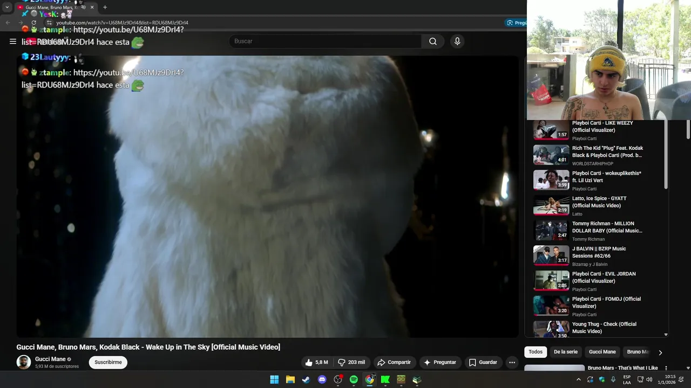Play Tommy Richman MILLION DOLLAR BABY thumbnail
The width and height of the screenshot is (691, 388).
(x=551, y=230)
